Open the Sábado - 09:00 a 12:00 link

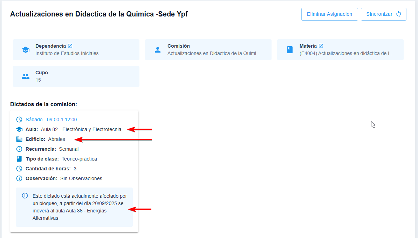(x=51, y=120)
